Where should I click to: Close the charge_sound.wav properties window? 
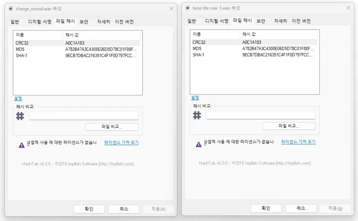click(171, 9)
